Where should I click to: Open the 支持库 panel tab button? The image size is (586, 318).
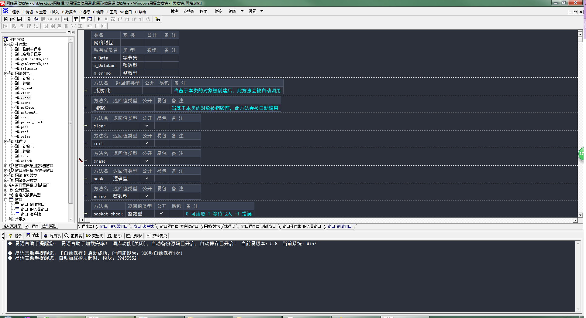(13, 226)
